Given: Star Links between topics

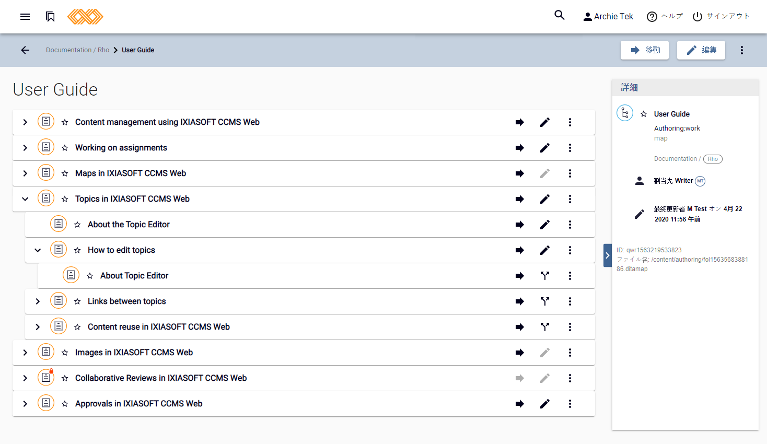Looking at the screenshot, I should pyautogui.click(x=77, y=301).
